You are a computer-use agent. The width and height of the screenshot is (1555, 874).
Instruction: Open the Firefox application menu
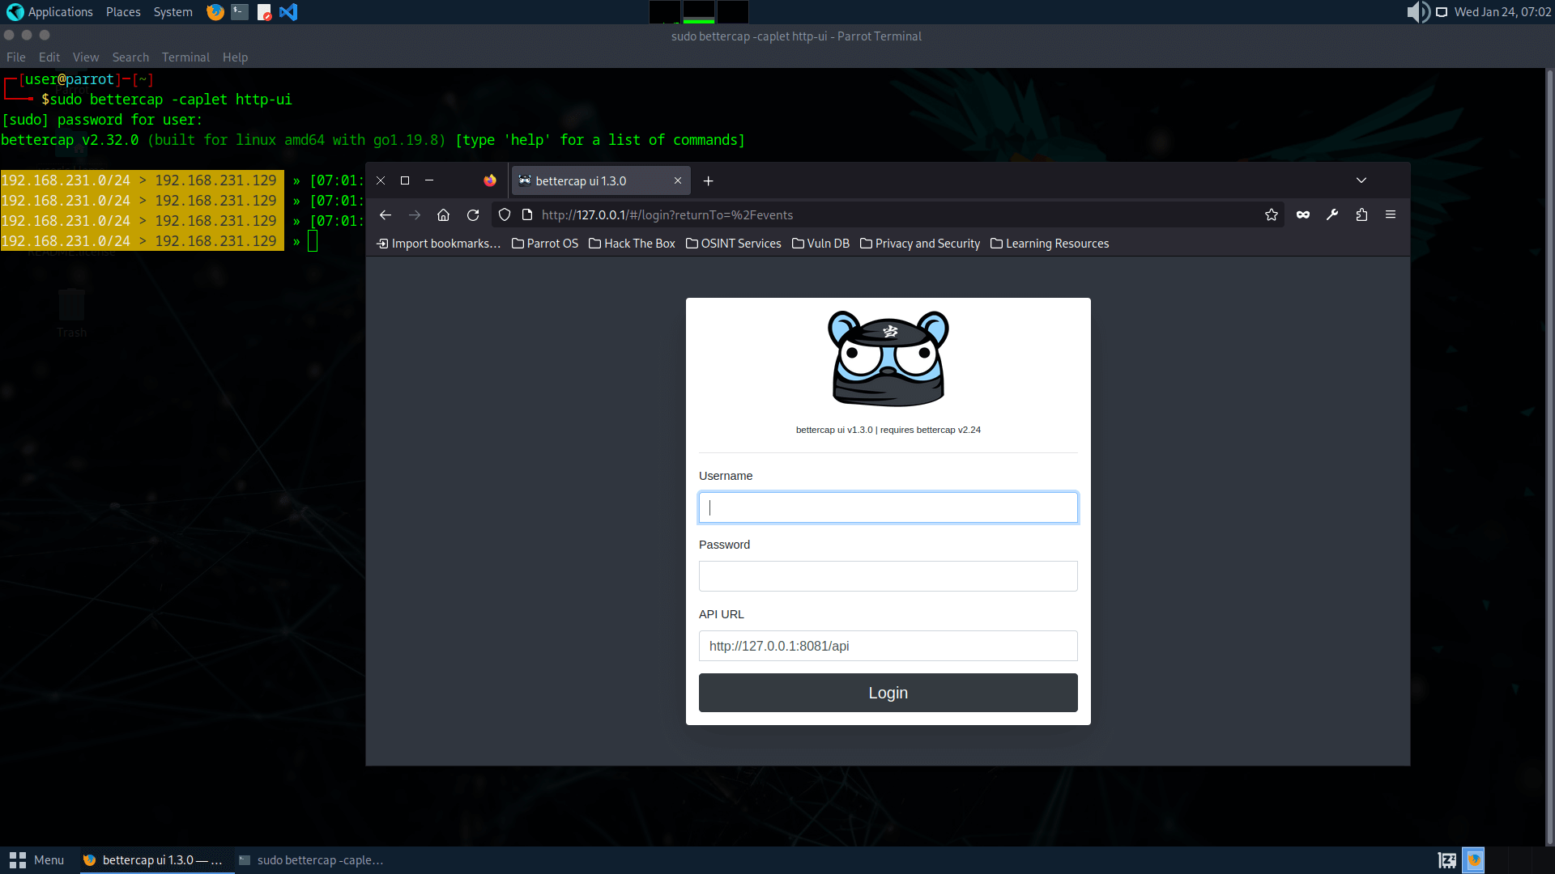coord(1391,214)
